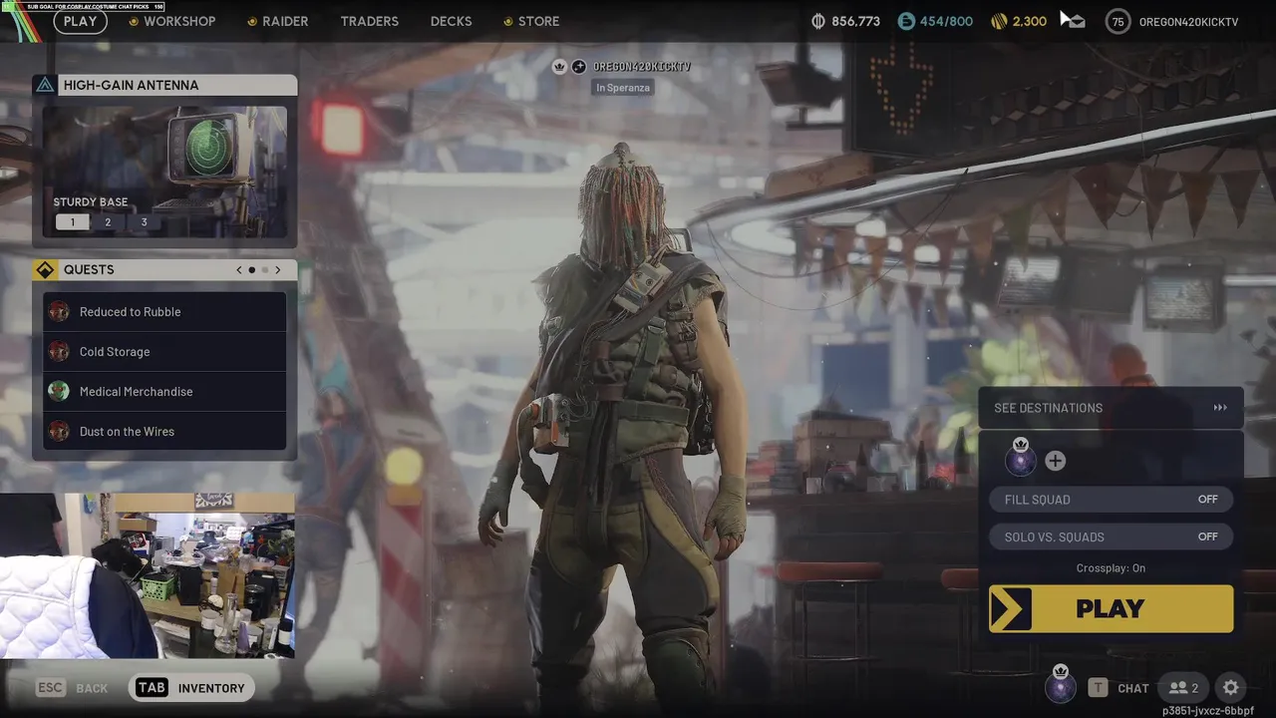Click the webcam overlay feed
Screen dimensions: 1276x718
148,575
